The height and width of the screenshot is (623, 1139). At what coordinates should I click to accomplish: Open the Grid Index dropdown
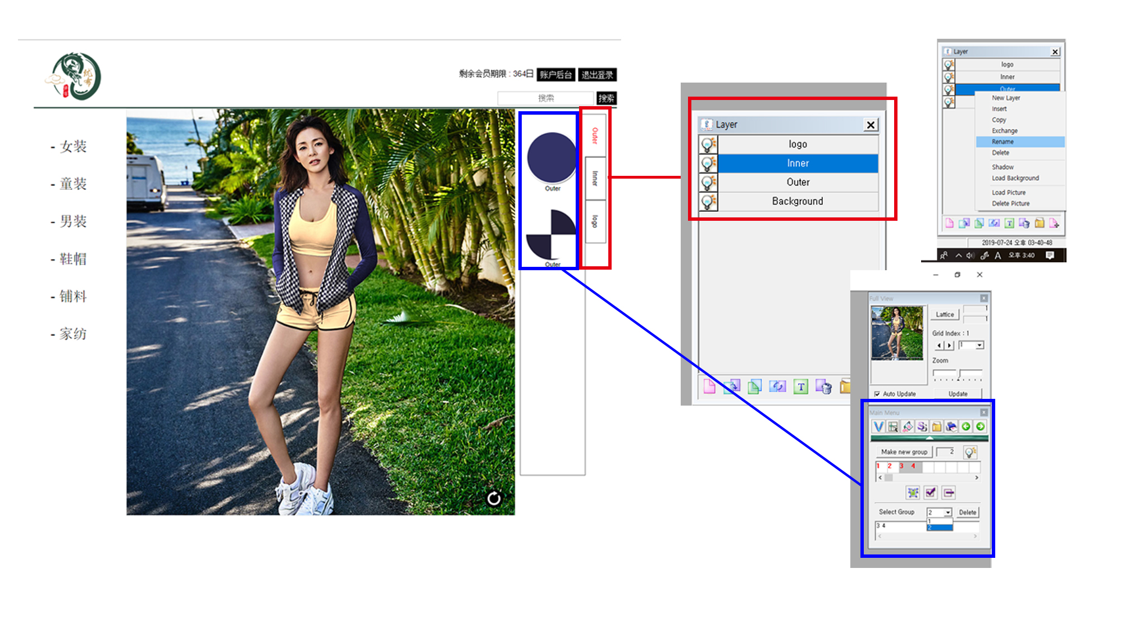pos(979,345)
